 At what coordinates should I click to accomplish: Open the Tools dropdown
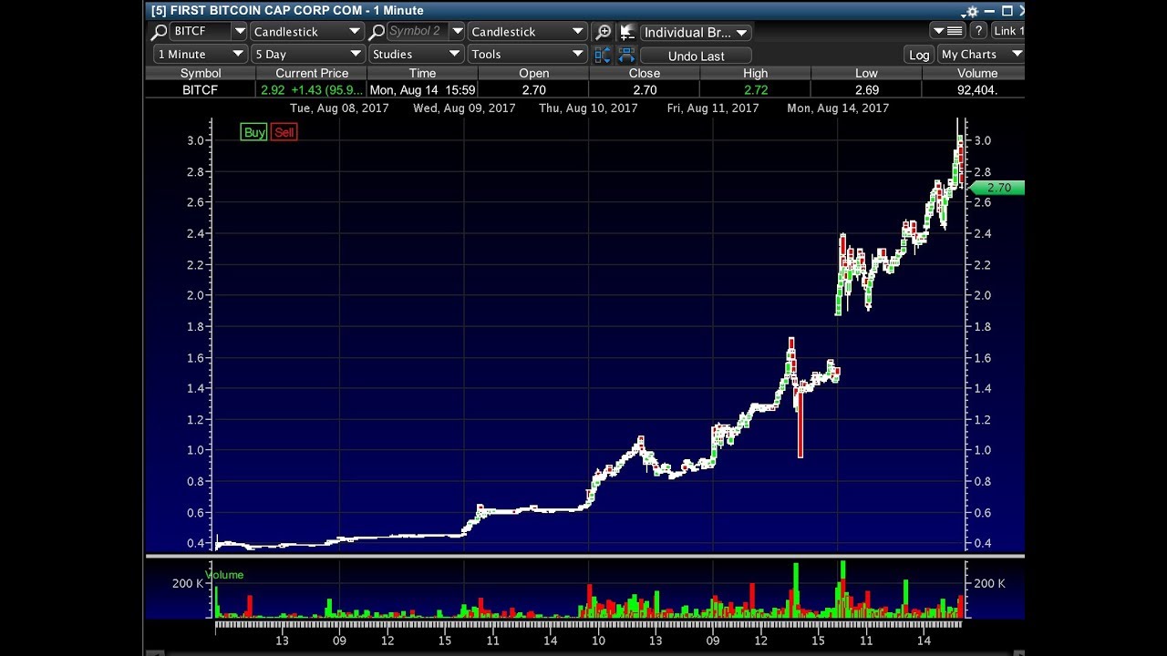[x=527, y=54]
